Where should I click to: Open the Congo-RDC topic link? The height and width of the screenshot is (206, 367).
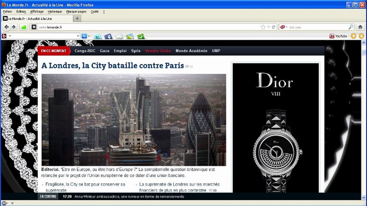pyautogui.click(x=85, y=51)
